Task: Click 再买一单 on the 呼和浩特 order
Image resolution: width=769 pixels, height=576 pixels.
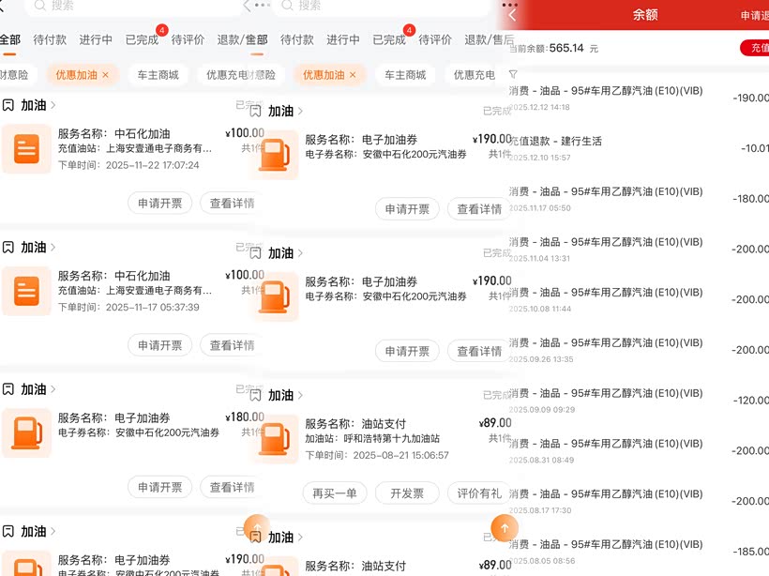Action: (x=335, y=493)
